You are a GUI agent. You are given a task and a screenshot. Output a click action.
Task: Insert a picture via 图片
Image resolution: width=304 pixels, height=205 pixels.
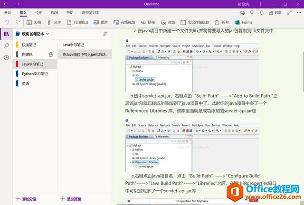tap(101, 22)
